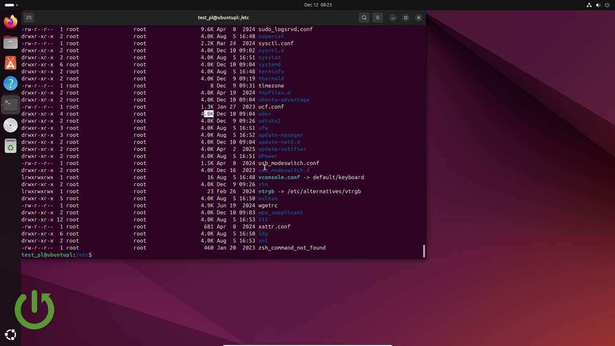Open the Files app in dock
This screenshot has width=615, height=346.
[x=10, y=42]
